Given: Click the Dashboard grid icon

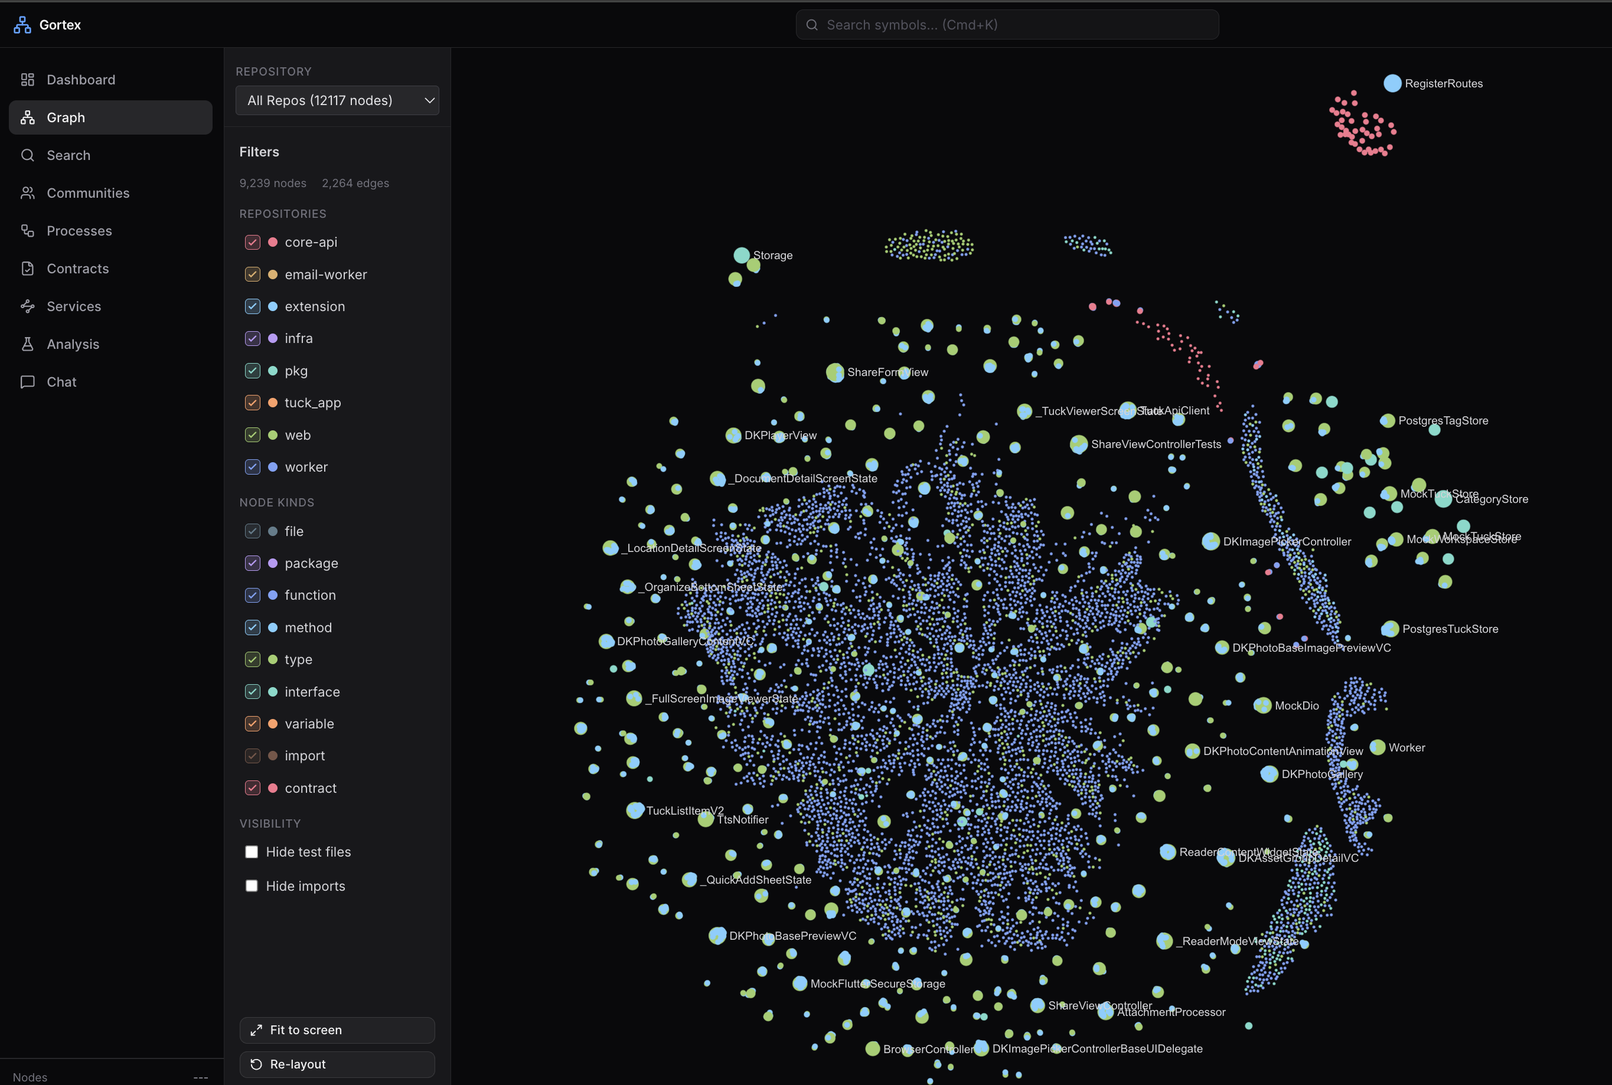Looking at the screenshot, I should point(28,79).
